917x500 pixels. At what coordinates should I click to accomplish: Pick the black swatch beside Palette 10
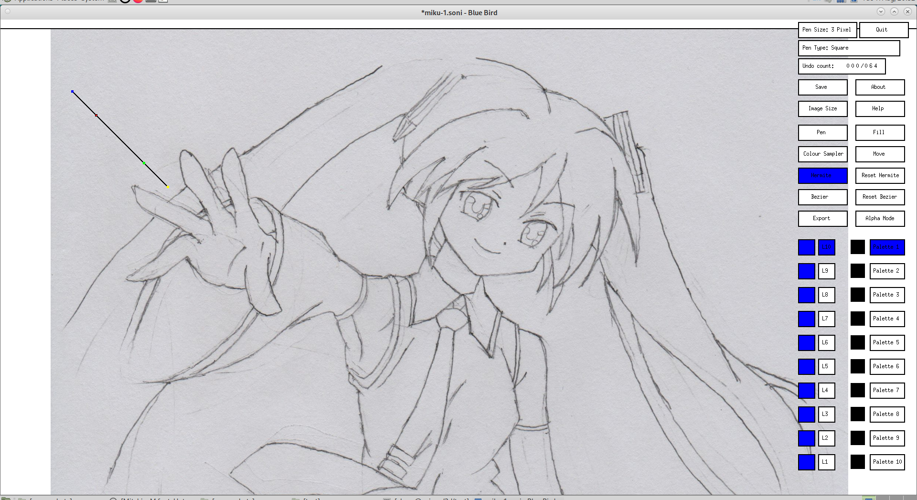[x=858, y=462]
